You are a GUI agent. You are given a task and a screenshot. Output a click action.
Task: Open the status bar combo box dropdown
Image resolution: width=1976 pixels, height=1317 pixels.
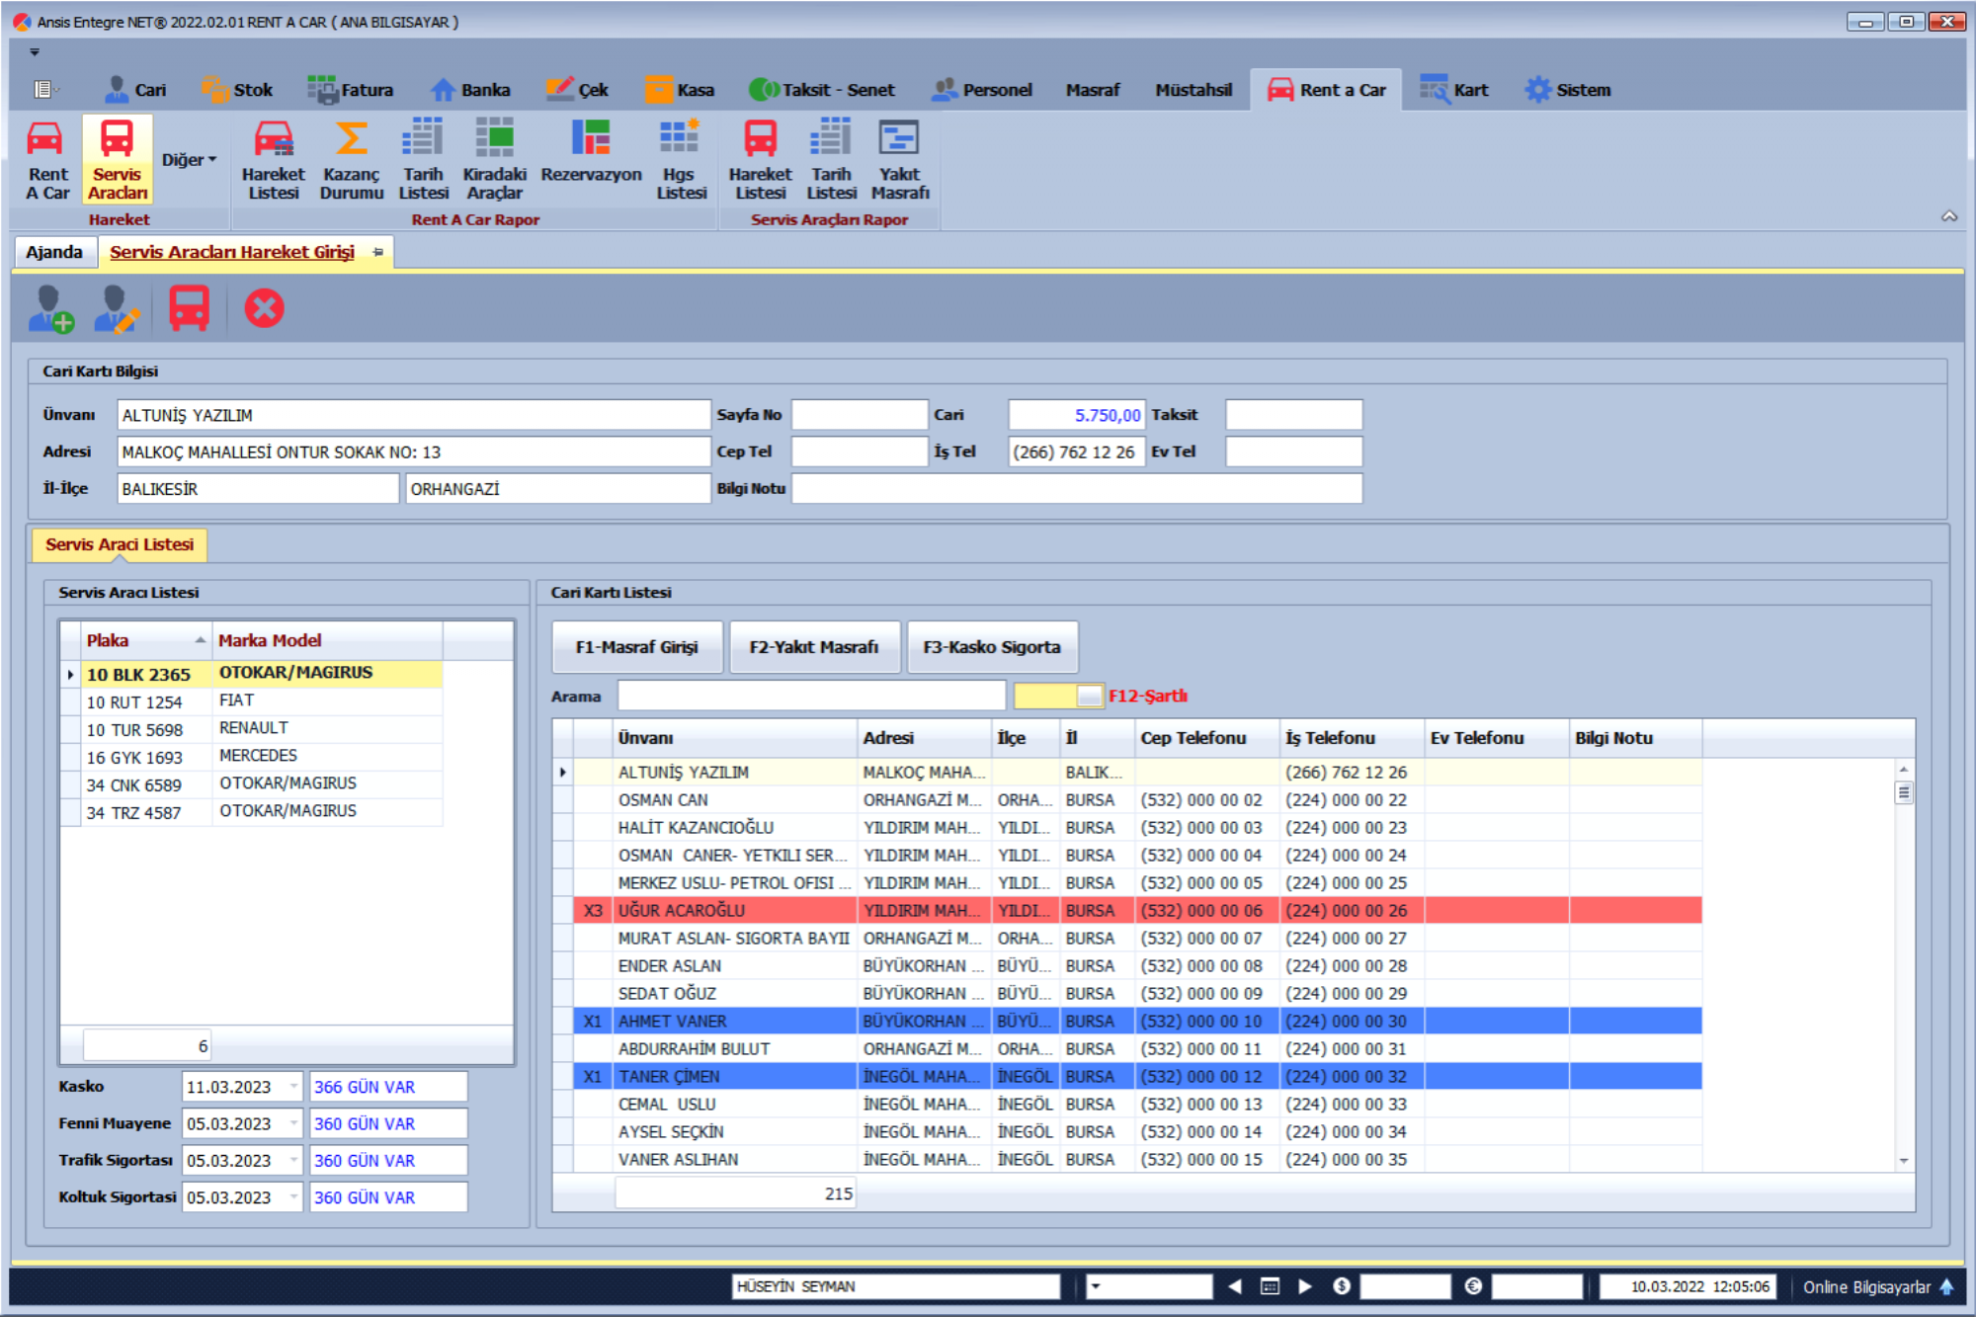point(1095,1286)
